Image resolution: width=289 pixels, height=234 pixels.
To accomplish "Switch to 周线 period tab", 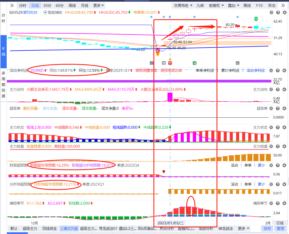I will tap(72, 5).
